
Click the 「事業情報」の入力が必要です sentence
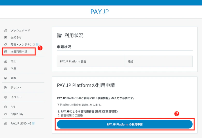pos(96,98)
